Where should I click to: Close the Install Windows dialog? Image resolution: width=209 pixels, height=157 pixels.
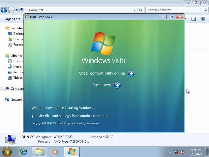180,17
